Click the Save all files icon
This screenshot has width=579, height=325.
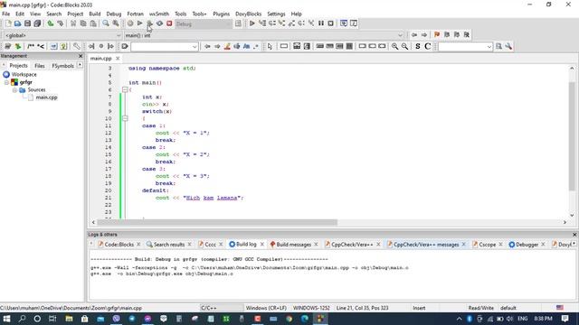[x=37, y=23]
